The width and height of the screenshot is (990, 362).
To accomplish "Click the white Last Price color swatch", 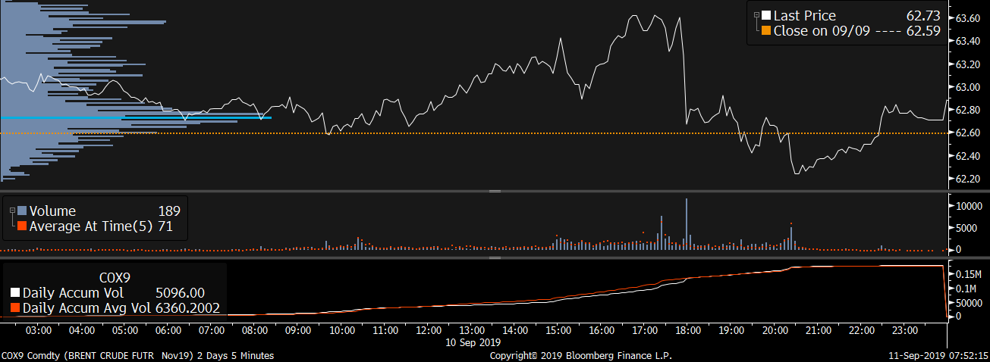I will tap(766, 16).
